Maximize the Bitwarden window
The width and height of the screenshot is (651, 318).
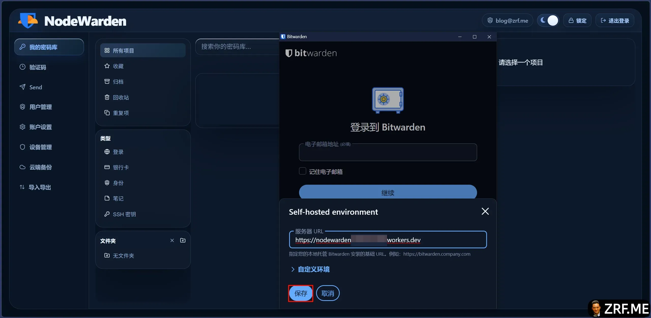(x=475, y=37)
